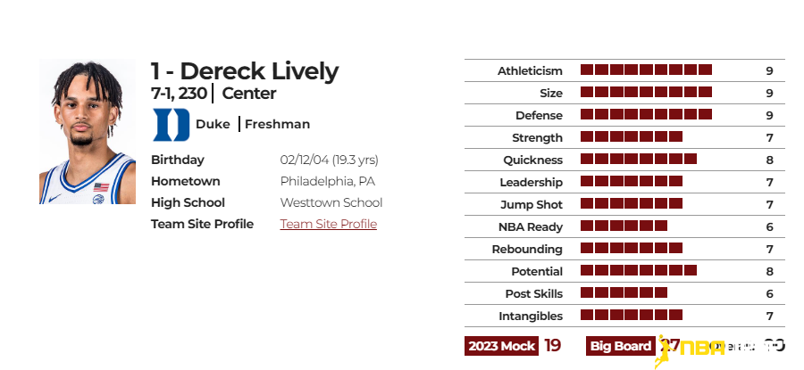Viewport: 804px width, 370px height.
Task: Click the Size rating bar
Action: coord(646,92)
